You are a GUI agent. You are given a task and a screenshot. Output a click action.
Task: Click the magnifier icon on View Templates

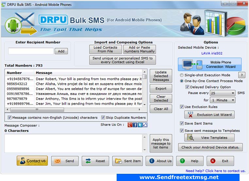[x=190, y=137]
